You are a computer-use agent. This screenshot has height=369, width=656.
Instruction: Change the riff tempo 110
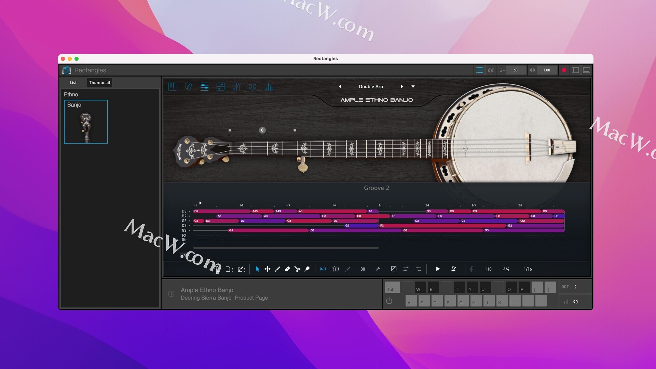(488, 269)
